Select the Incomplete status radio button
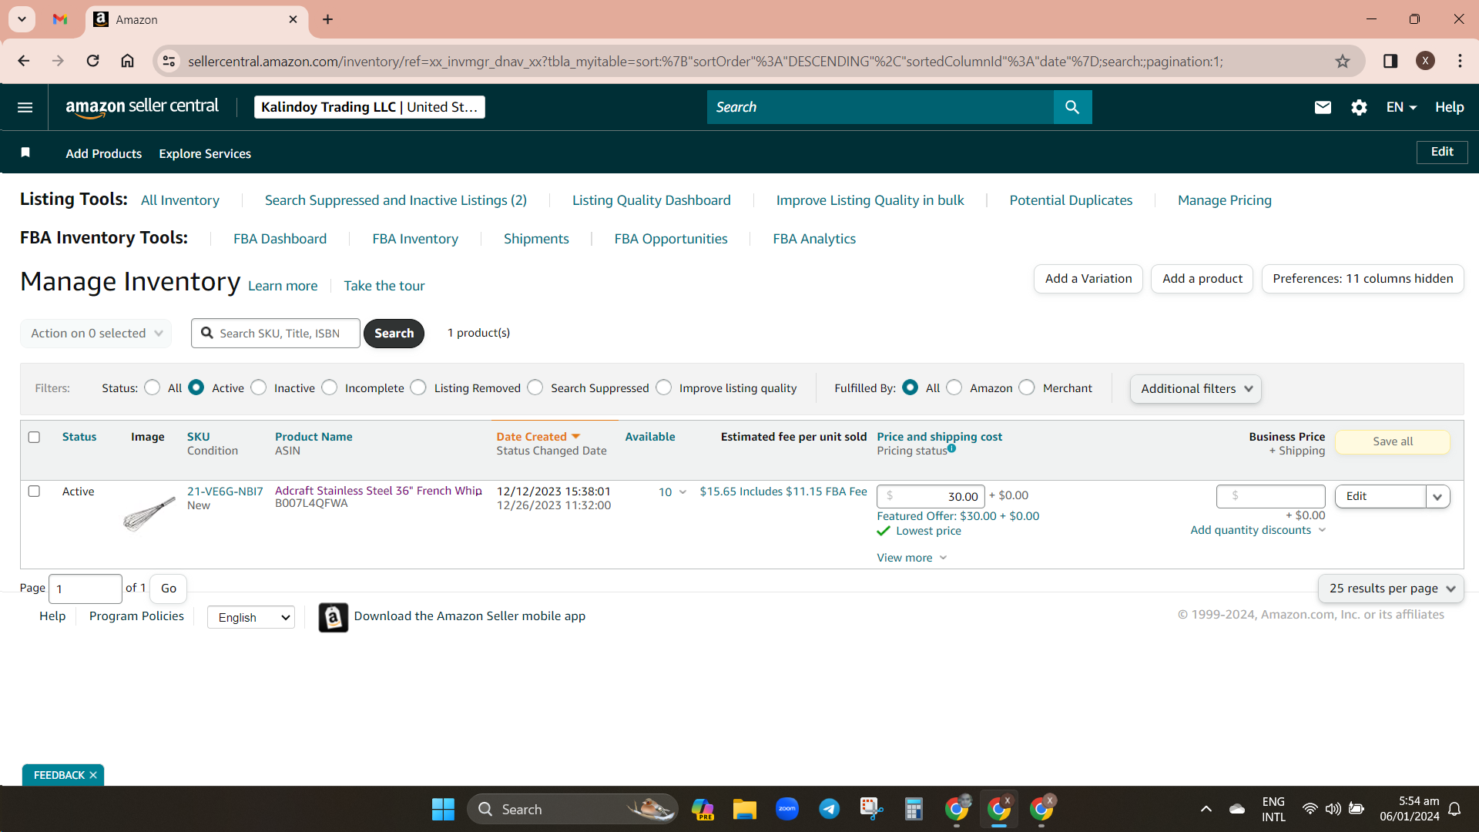Viewport: 1479px width, 832px height. 330,387
